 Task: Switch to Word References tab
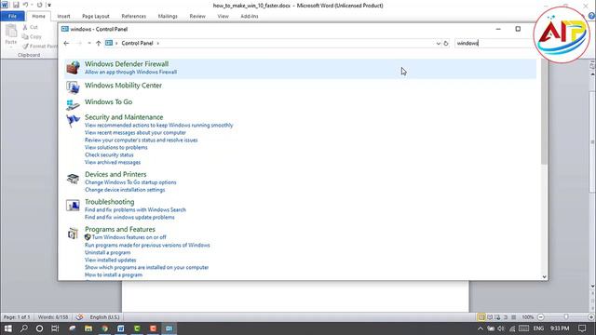point(134,17)
